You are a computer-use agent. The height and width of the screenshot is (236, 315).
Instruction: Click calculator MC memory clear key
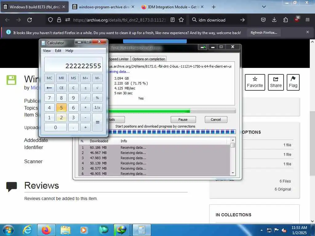click(50, 78)
